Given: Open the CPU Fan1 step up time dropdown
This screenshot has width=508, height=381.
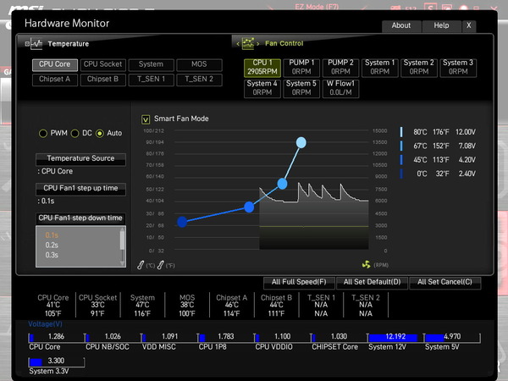Looking at the screenshot, I should click(x=80, y=188).
